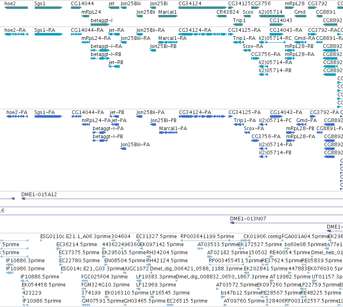This screenshot has width=343, height=307.
Task: Click the CG8891 gene label
Action: coord(326,12)
